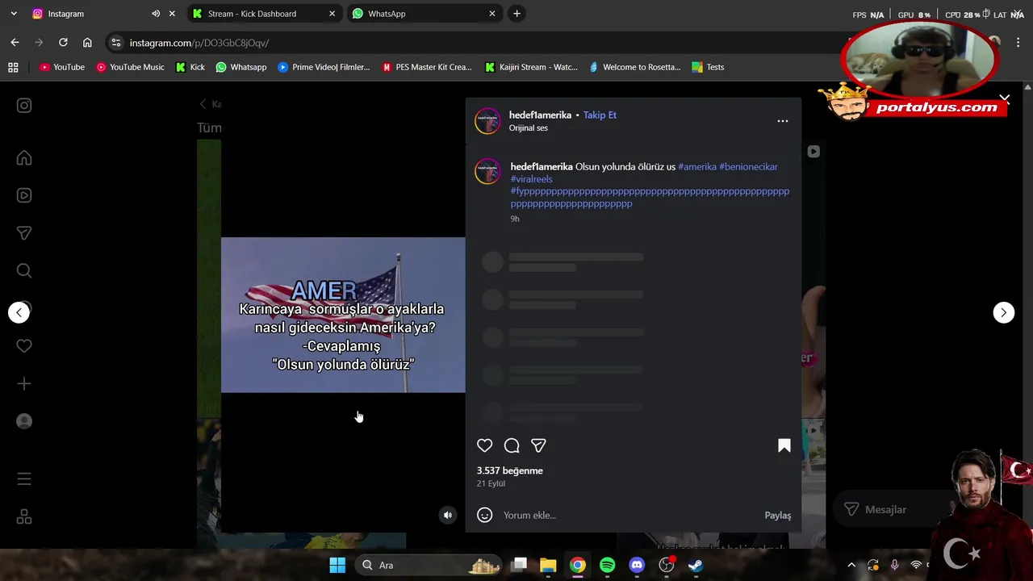The image size is (1033, 581).
Task: Click into Yorum ekle comment field
Action: (629, 515)
